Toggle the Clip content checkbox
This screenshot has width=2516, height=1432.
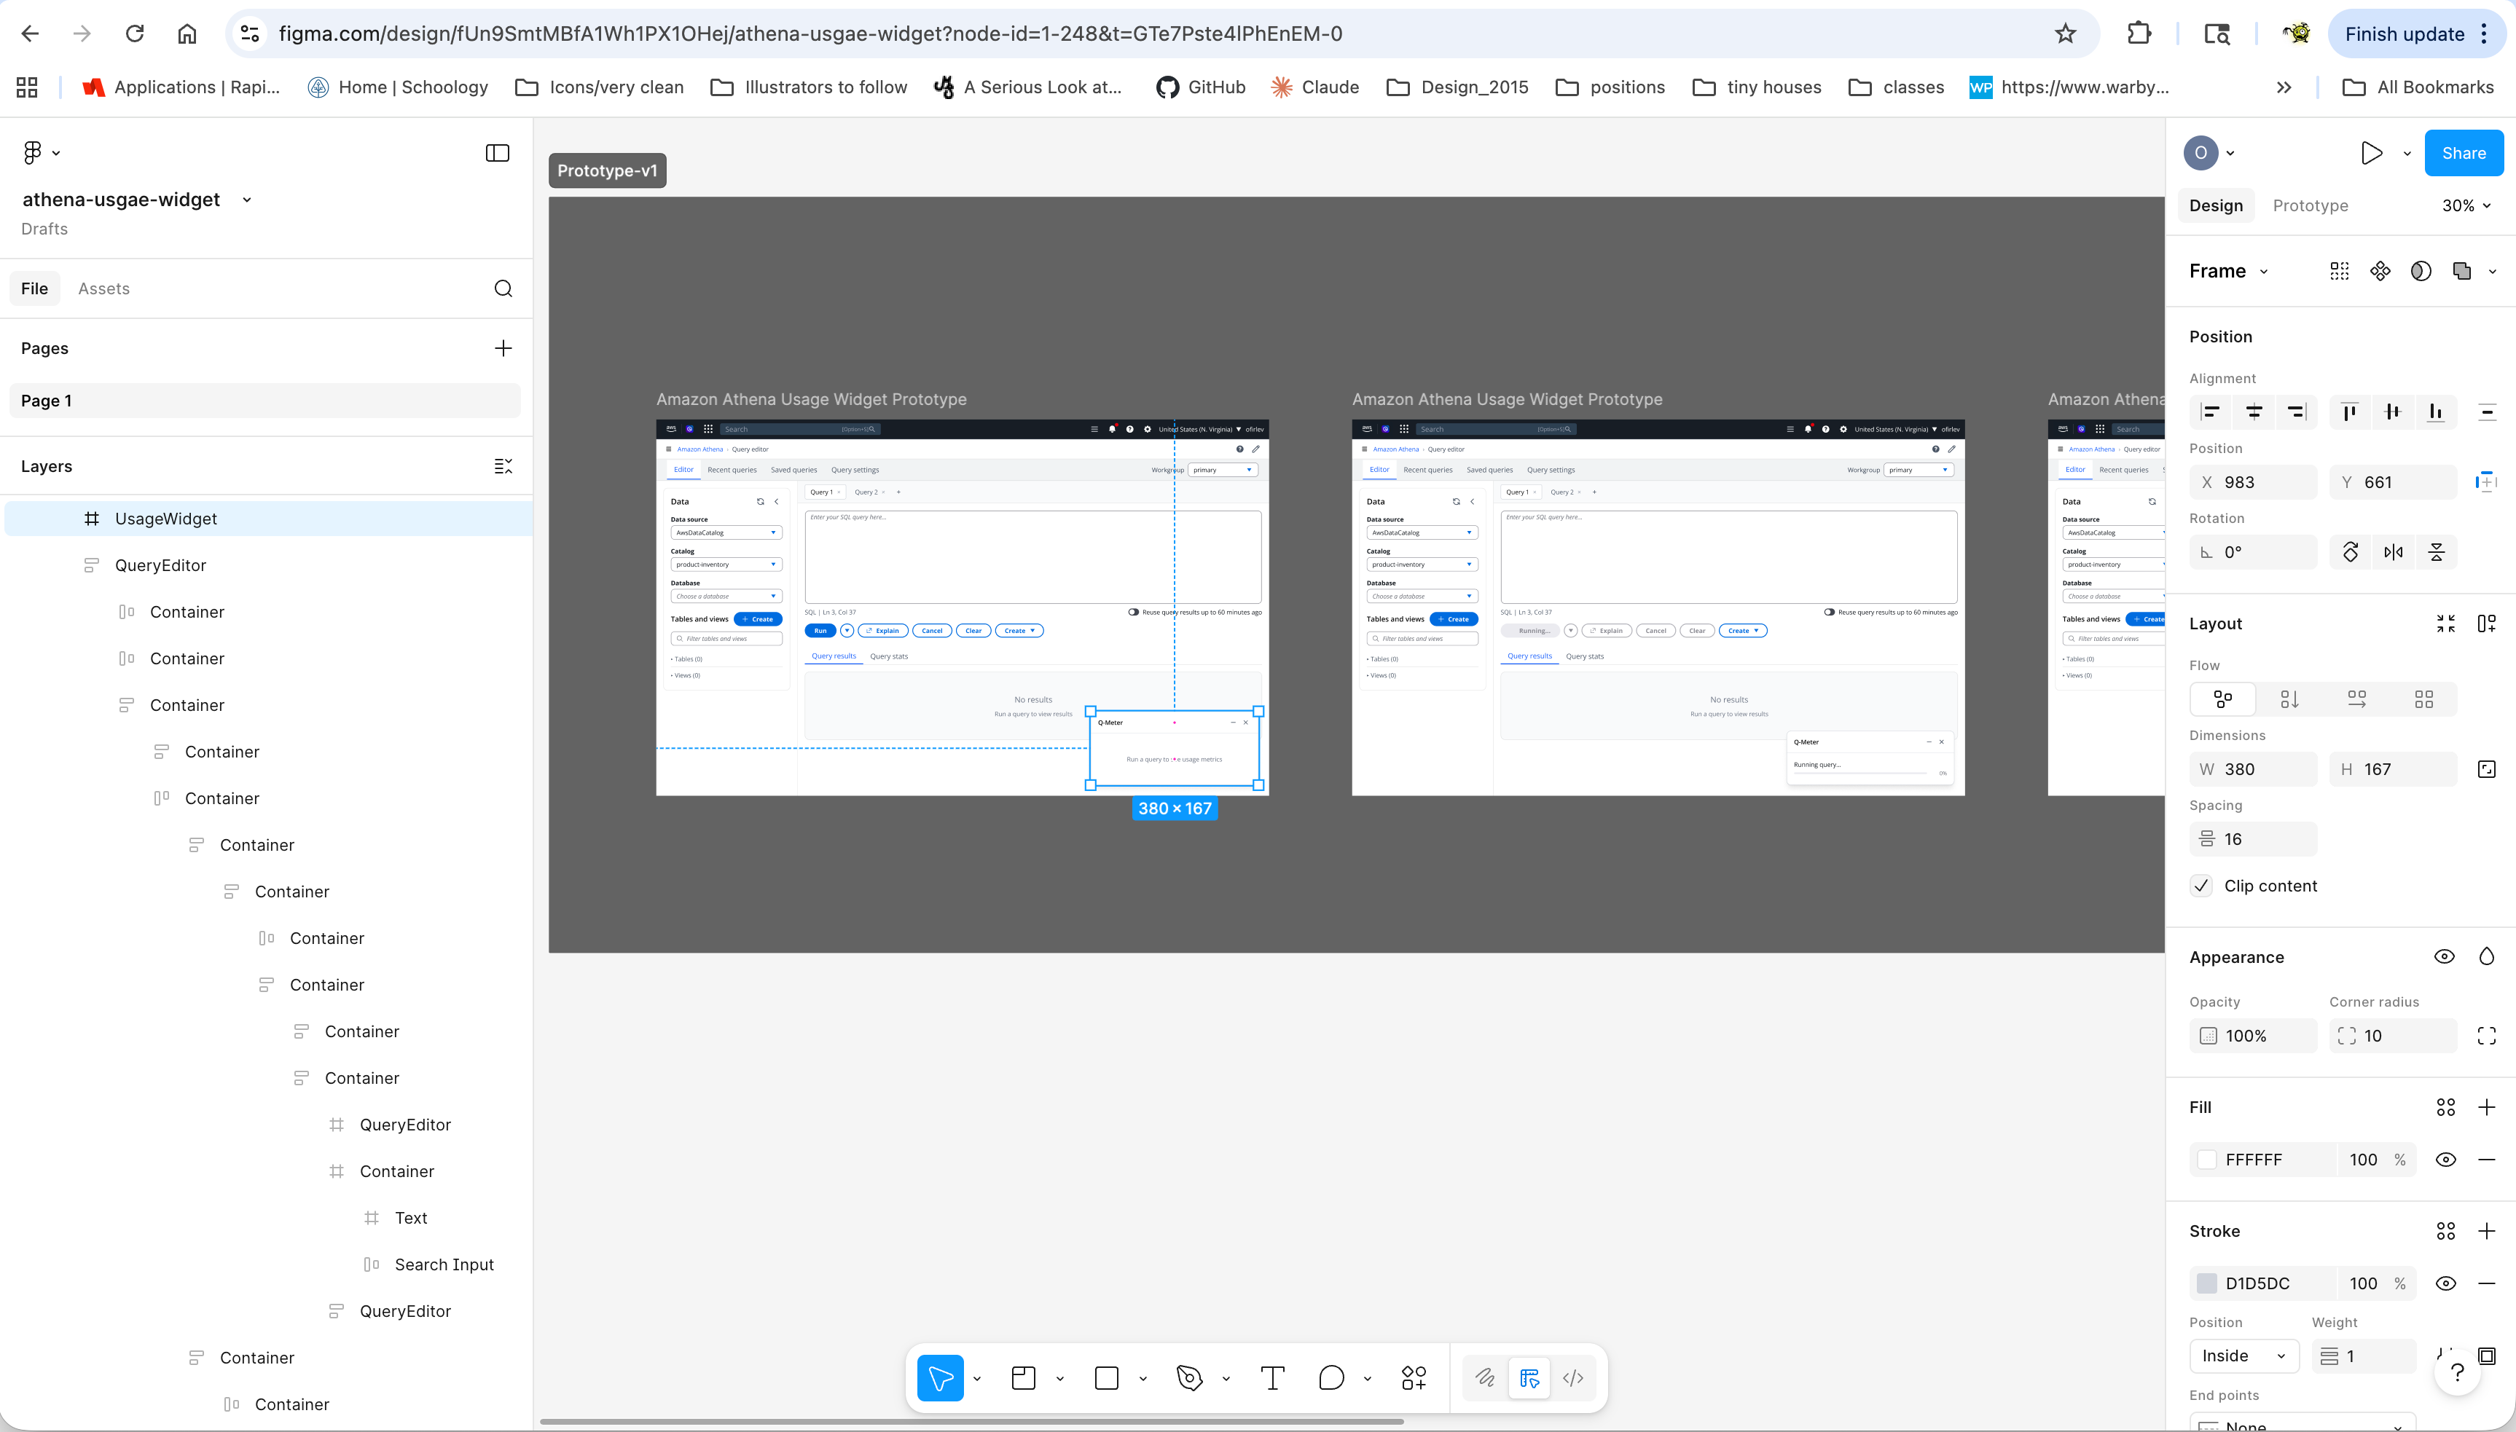[x=2203, y=885]
